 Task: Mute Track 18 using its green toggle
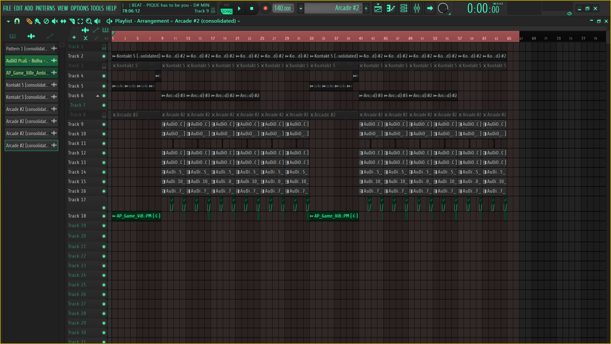pyautogui.click(x=104, y=216)
